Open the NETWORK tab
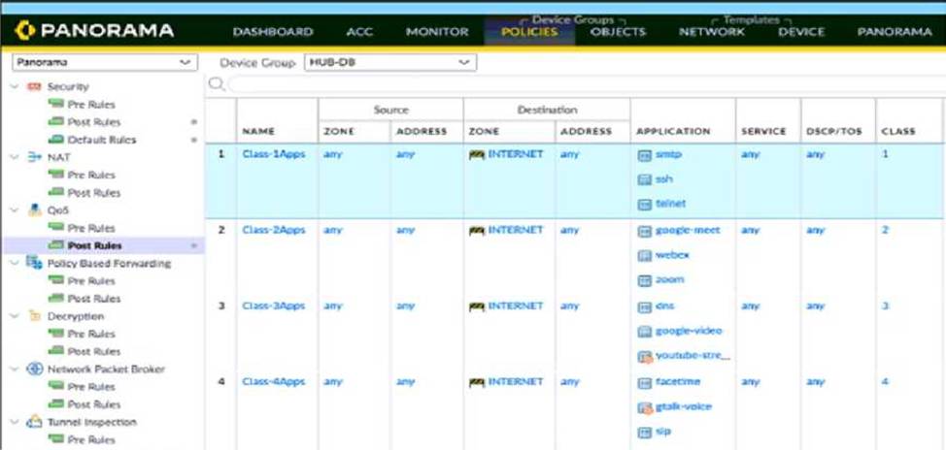This screenshot has width=946, height=450. [x=712, y=32]
